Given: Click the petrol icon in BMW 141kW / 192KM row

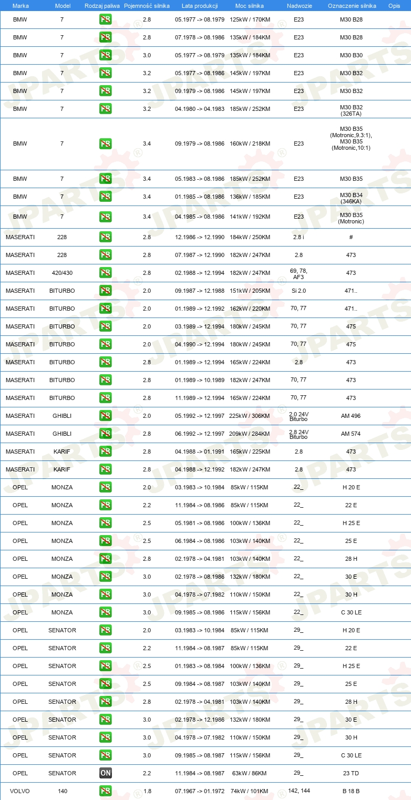Looking at the screenshot, I should pos(105,217).
